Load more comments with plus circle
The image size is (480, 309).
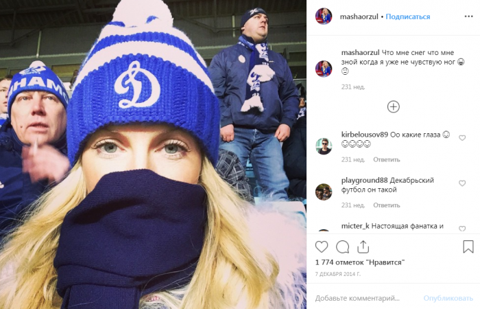coord(394,106)
